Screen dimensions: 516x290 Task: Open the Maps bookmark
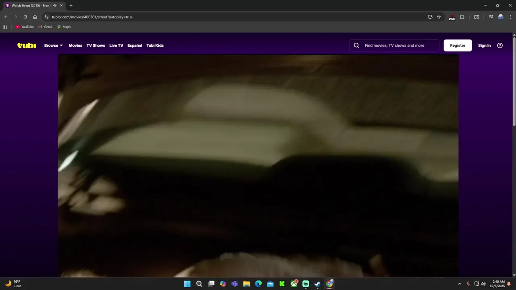coord(64,27)
